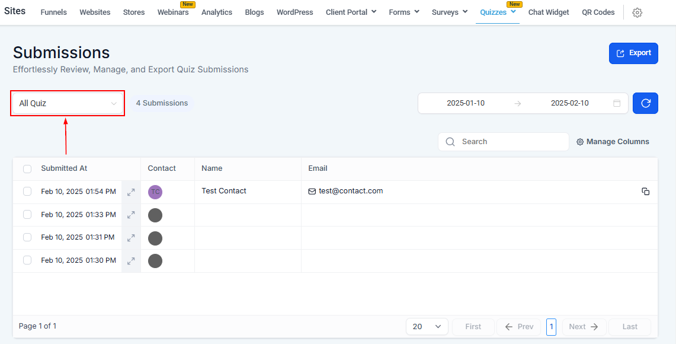
Task: Click the Next page button
Action: point(584,327)
